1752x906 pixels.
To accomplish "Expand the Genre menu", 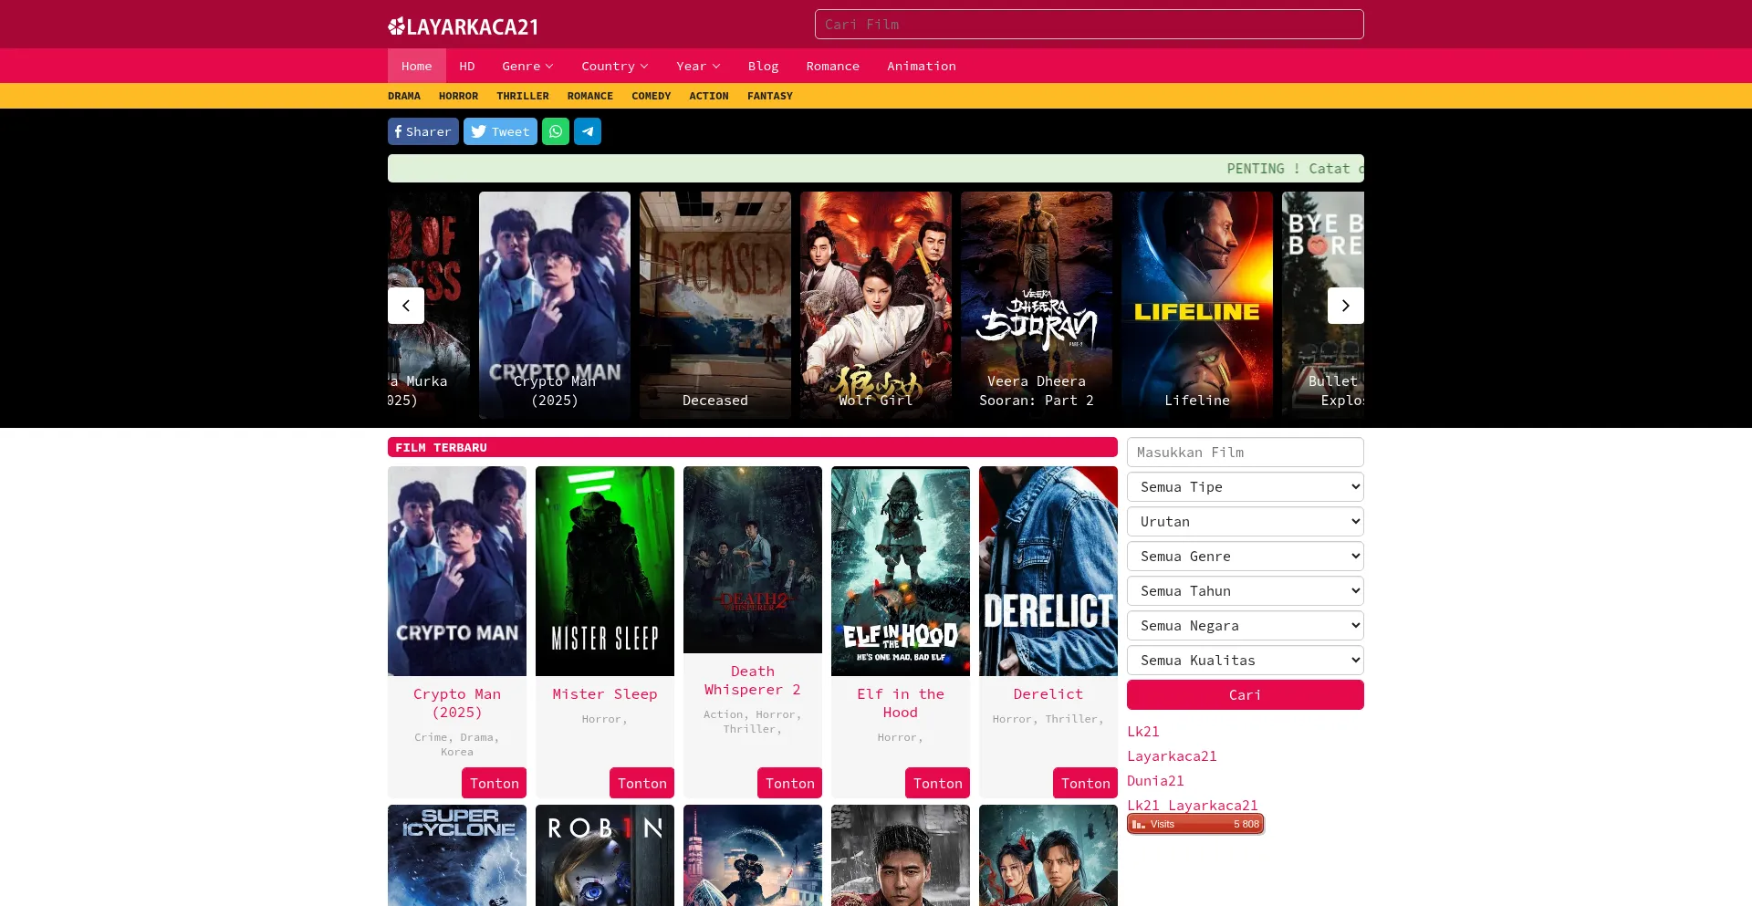I will pos(527,66).
